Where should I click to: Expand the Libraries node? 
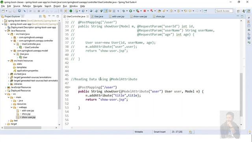click(x=9, y=84)
